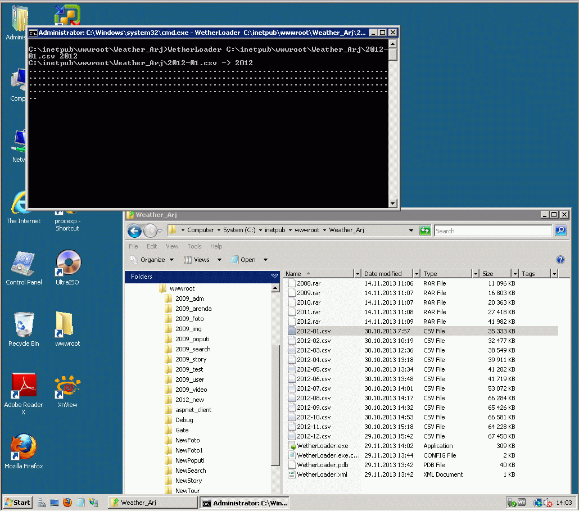Switch to Administrator cmd taskbar button
The image size is (579, 511).
[x=245, y=503]
